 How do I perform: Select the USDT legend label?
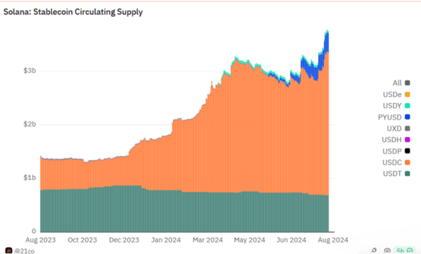[392, 173]
